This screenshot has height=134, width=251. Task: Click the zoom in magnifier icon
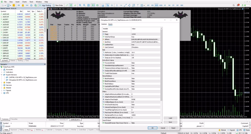[80, 5]
